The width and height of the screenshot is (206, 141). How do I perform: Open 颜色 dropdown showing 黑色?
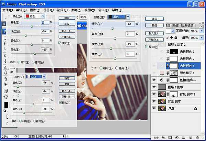(x=128, y=17)
